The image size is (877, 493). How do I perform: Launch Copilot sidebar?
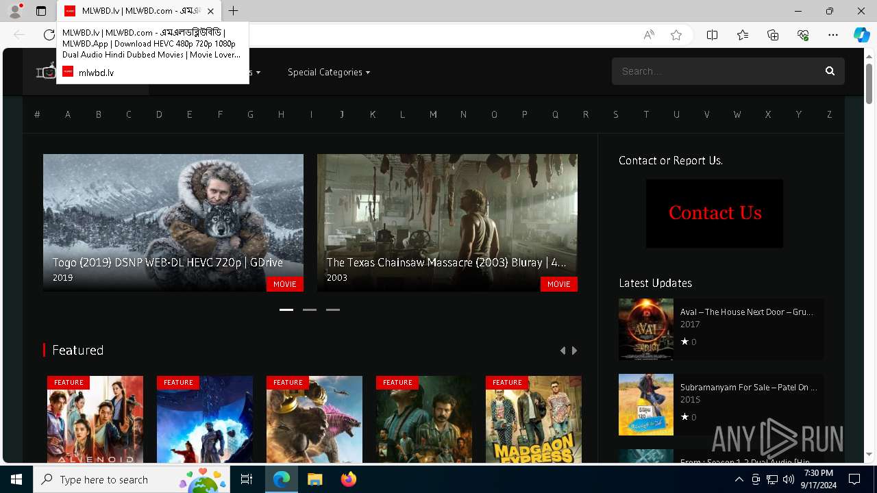pyautogui.click(x=861, y=35)
